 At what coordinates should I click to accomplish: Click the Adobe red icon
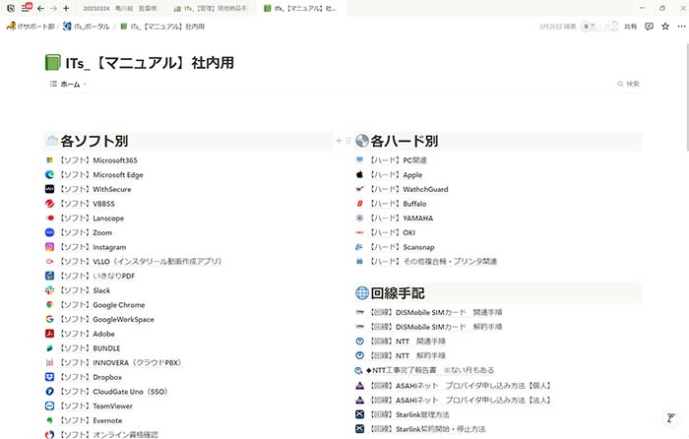pyautogui.click(x=49, y=334)
